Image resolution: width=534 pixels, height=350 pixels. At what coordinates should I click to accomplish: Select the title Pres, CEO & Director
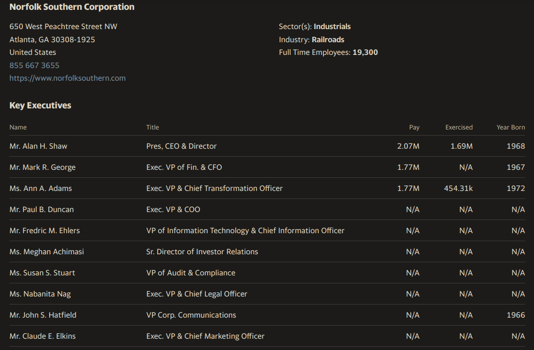(x=181, y=146)
